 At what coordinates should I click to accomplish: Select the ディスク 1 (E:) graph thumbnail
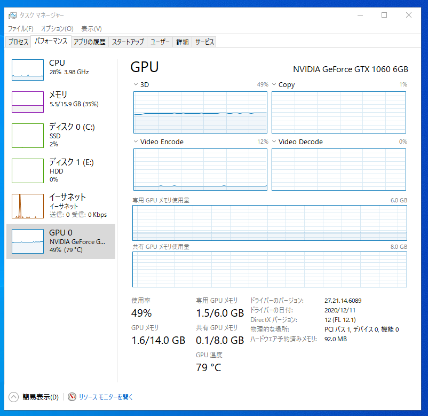tap(28, 171)
